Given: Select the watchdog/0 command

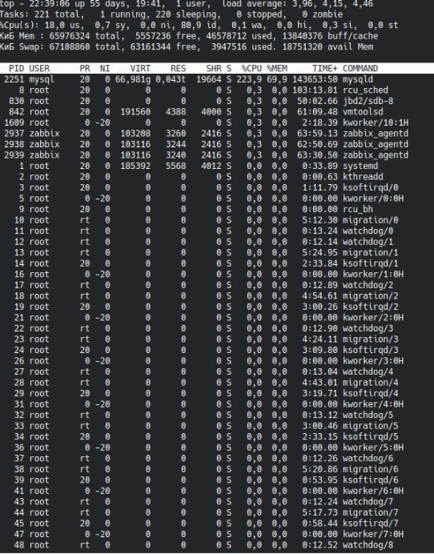Looking at the screenshot, I should tap(368, 231).
